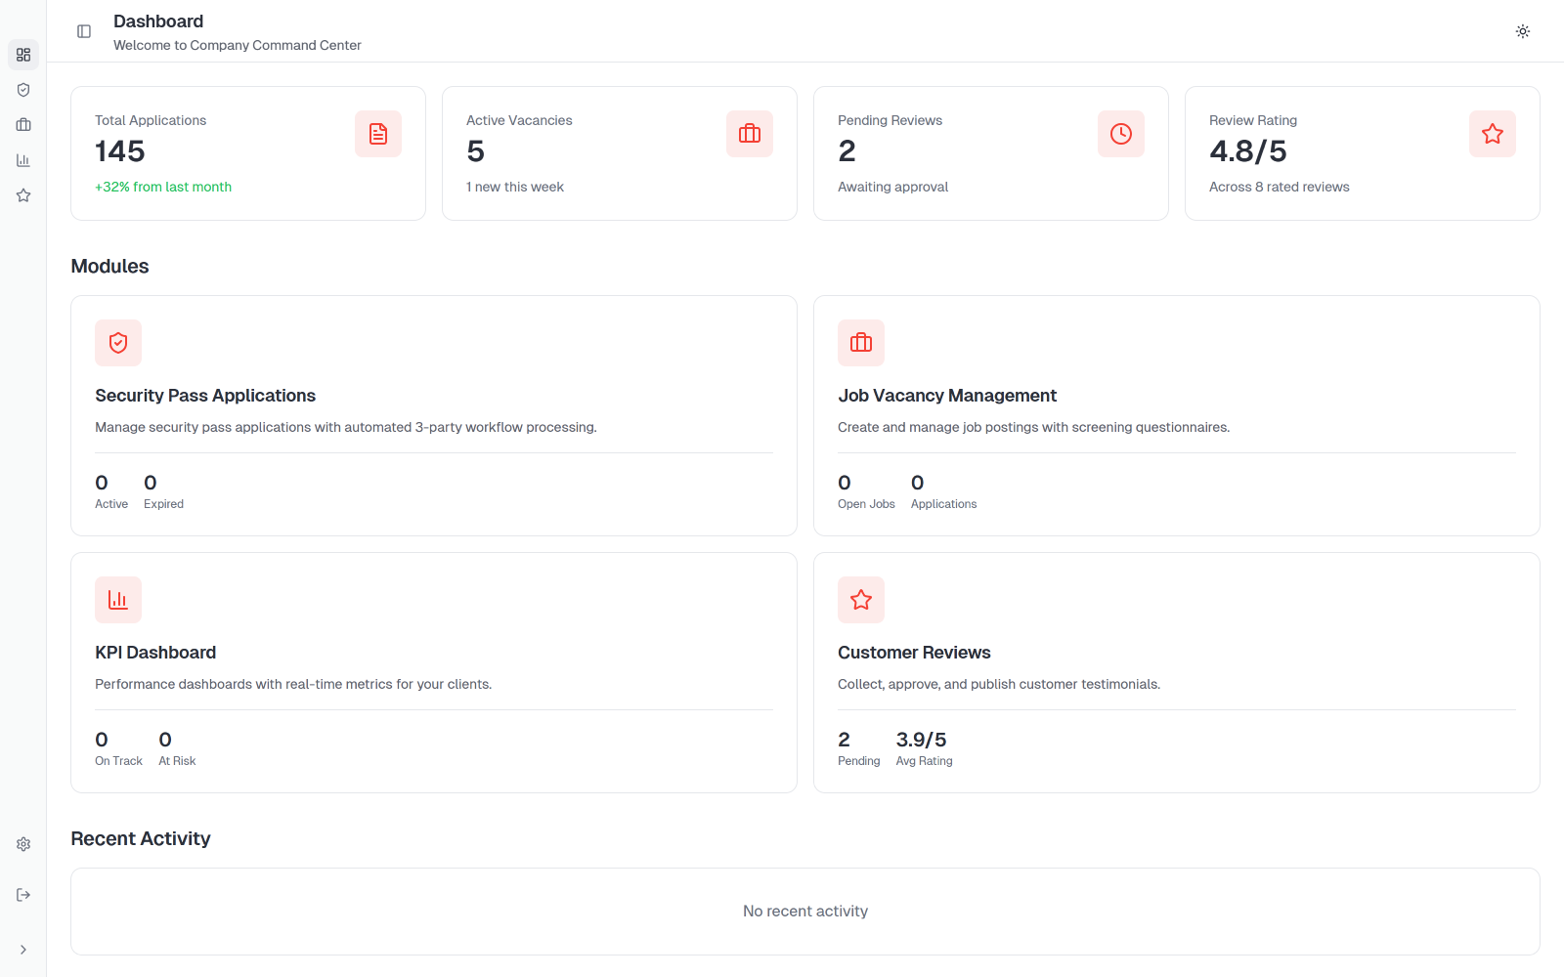Open the KPI chart icon in the sidebar

(x=22, y=159)
